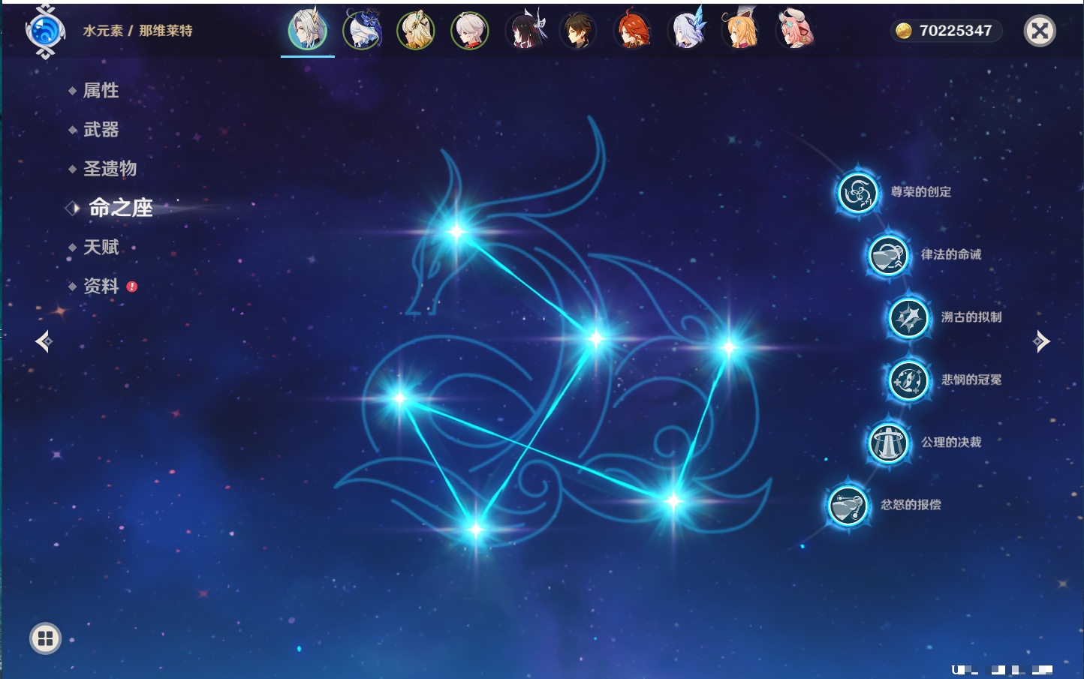Click the Mora amount 70225347
Image resolution: width=1084 pixels, height=679 pixels.
coord(956,31)
